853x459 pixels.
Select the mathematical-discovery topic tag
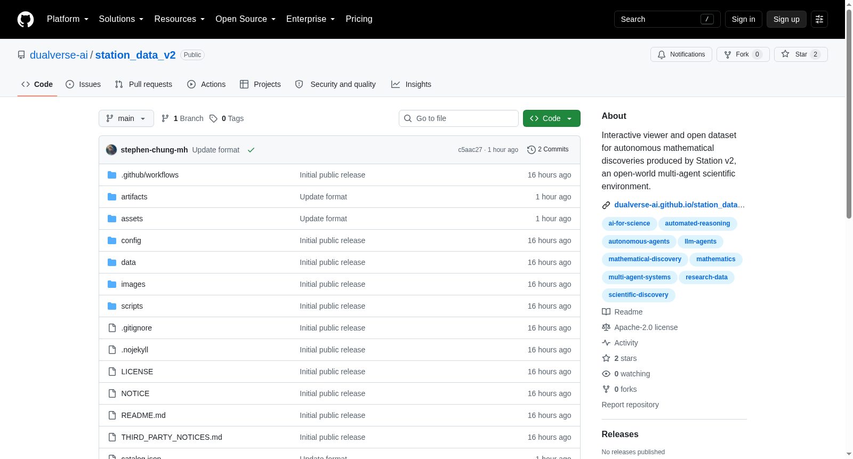click(645, 260)
